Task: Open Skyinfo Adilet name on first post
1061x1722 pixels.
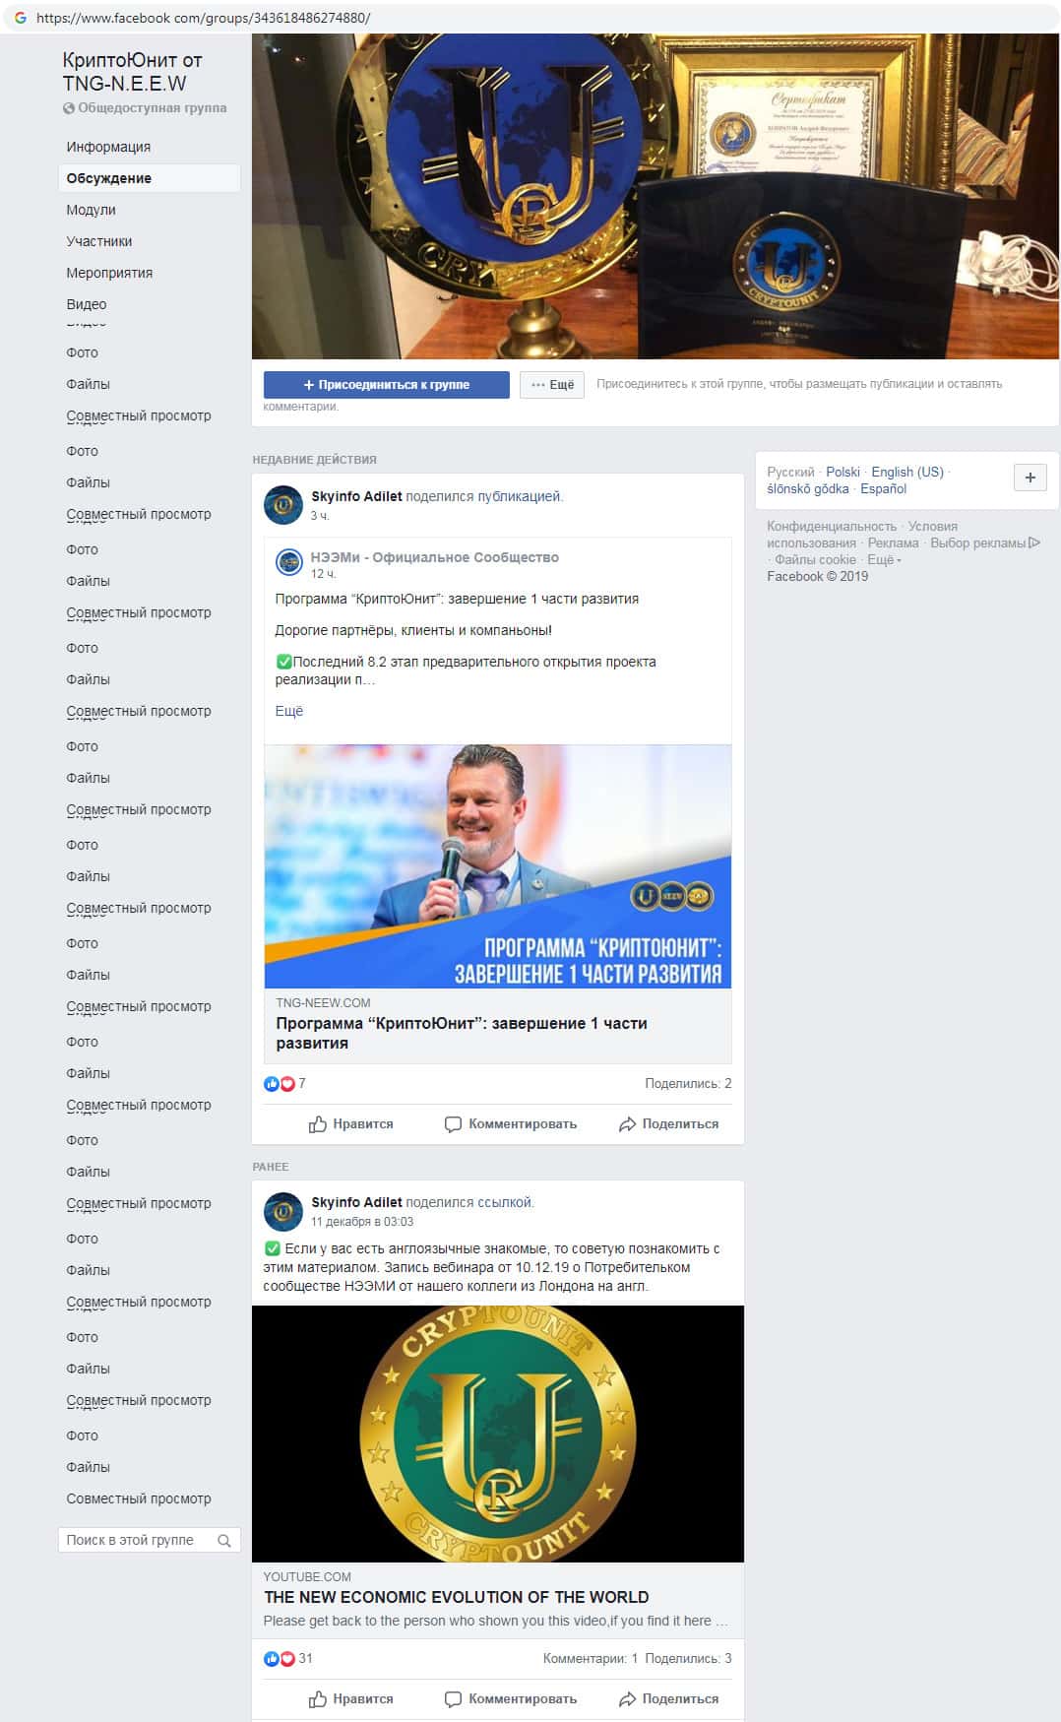Action: pyautogui.click(x=356, y=496)
